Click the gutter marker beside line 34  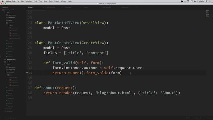click(27, 73)
